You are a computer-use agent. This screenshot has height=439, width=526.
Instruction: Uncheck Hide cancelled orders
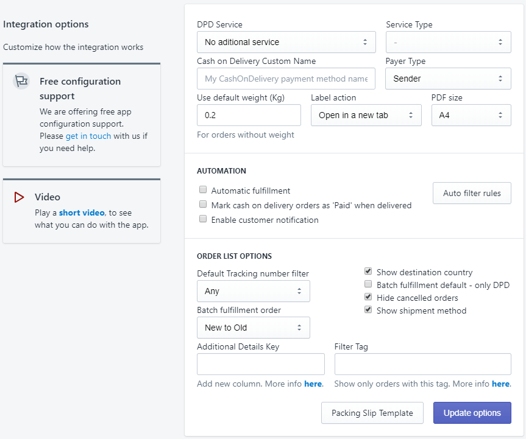[x=368, y=297]
